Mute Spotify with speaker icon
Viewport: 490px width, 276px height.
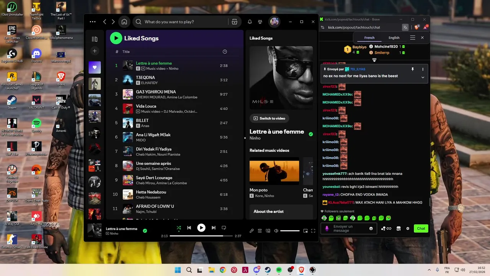coord(276,231)
